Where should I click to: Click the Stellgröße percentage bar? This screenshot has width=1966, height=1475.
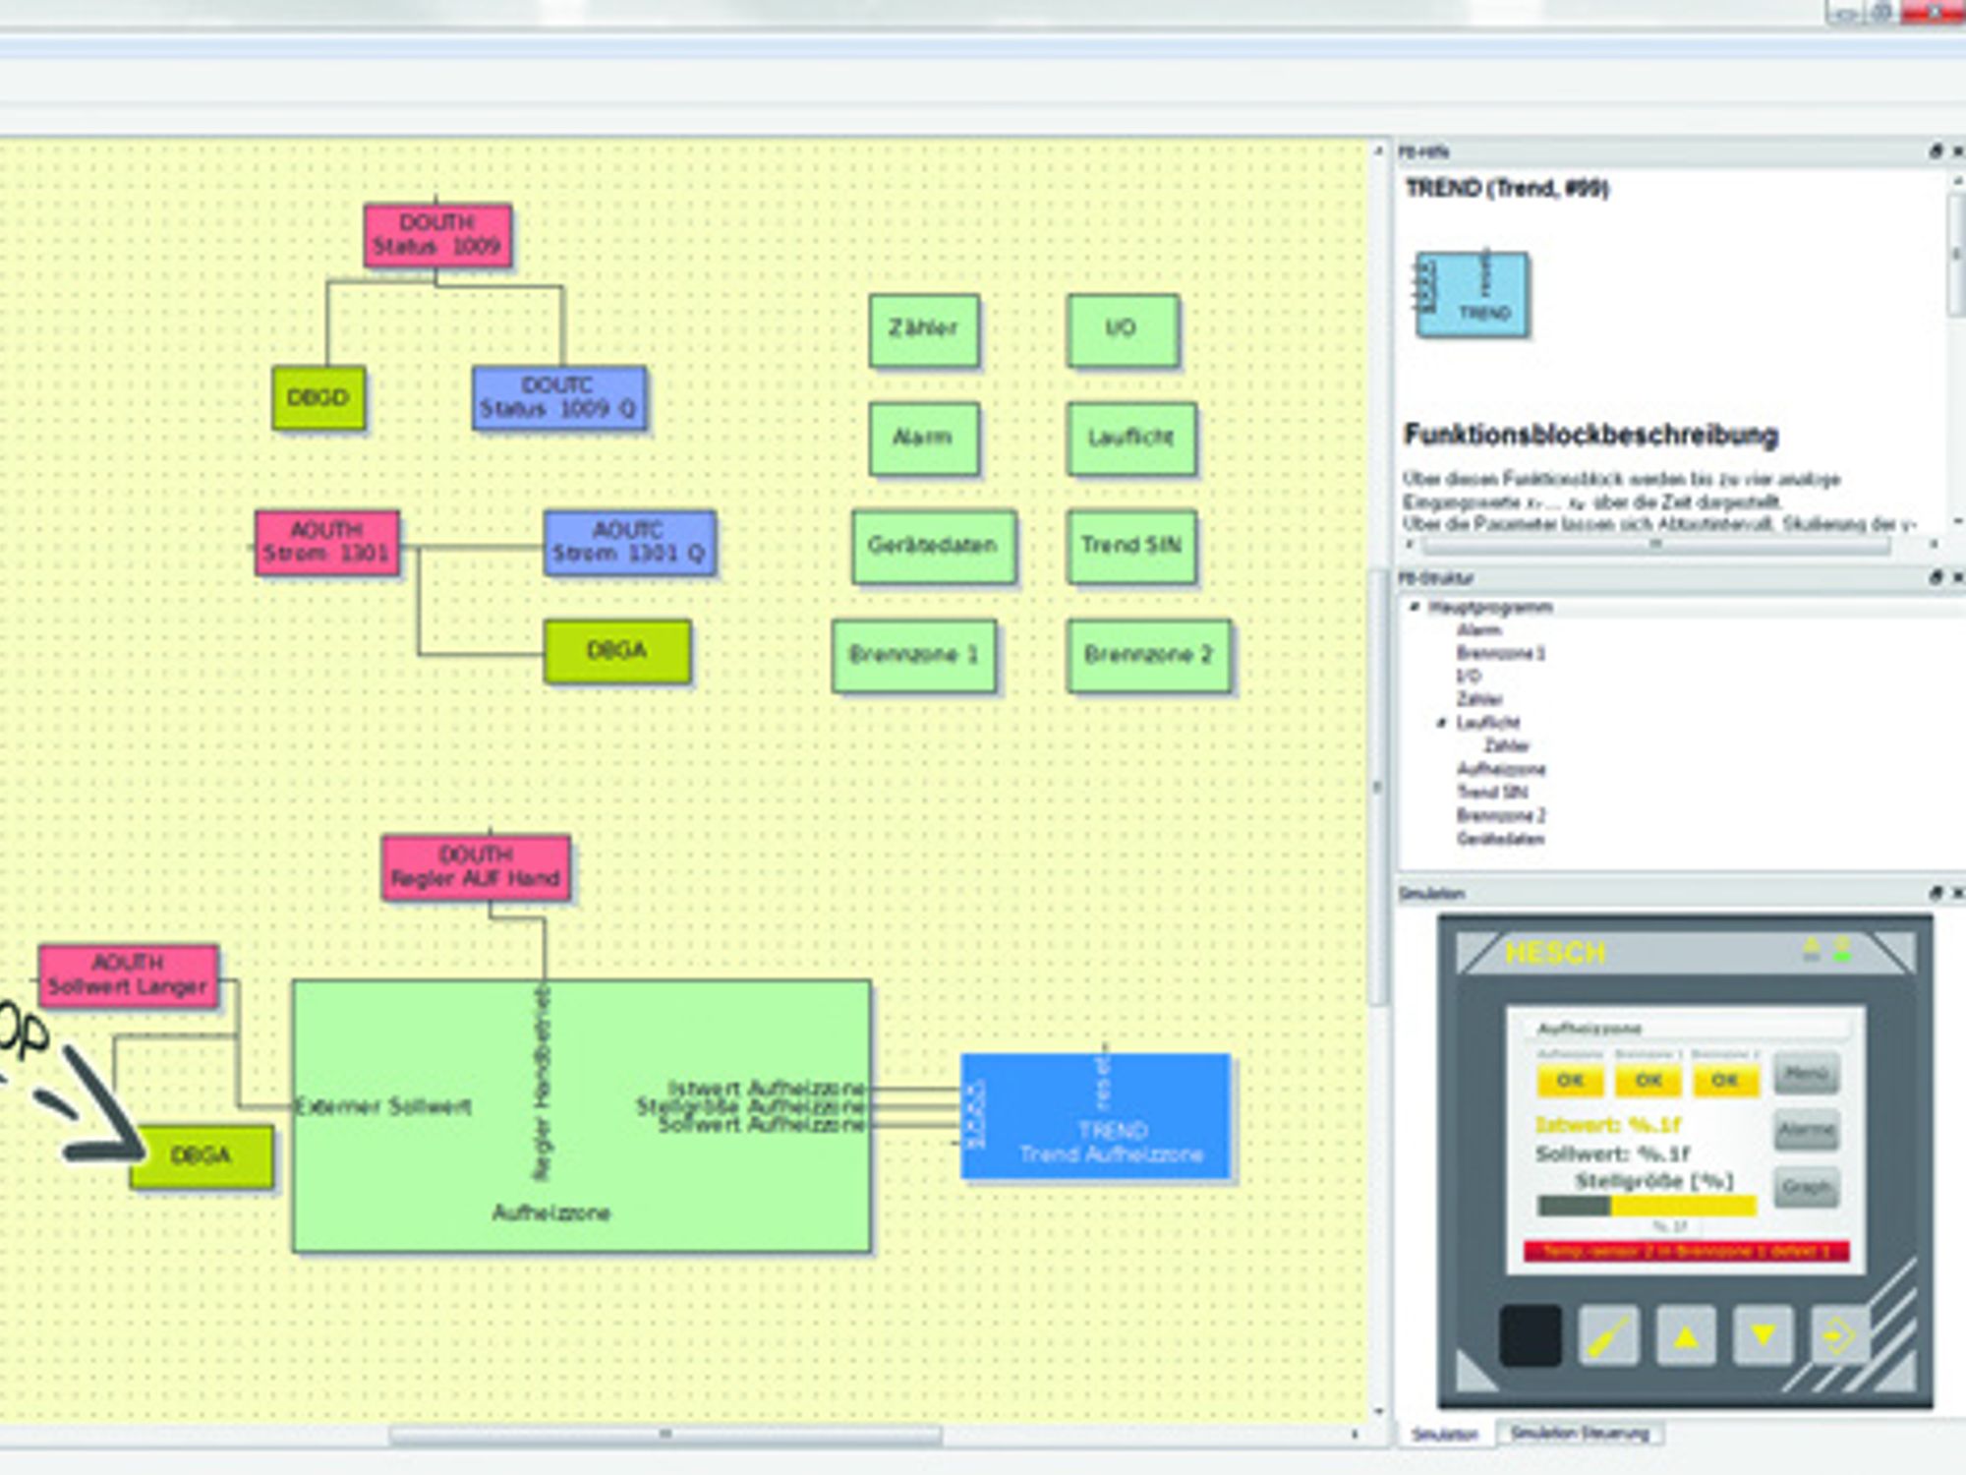1647,1206
